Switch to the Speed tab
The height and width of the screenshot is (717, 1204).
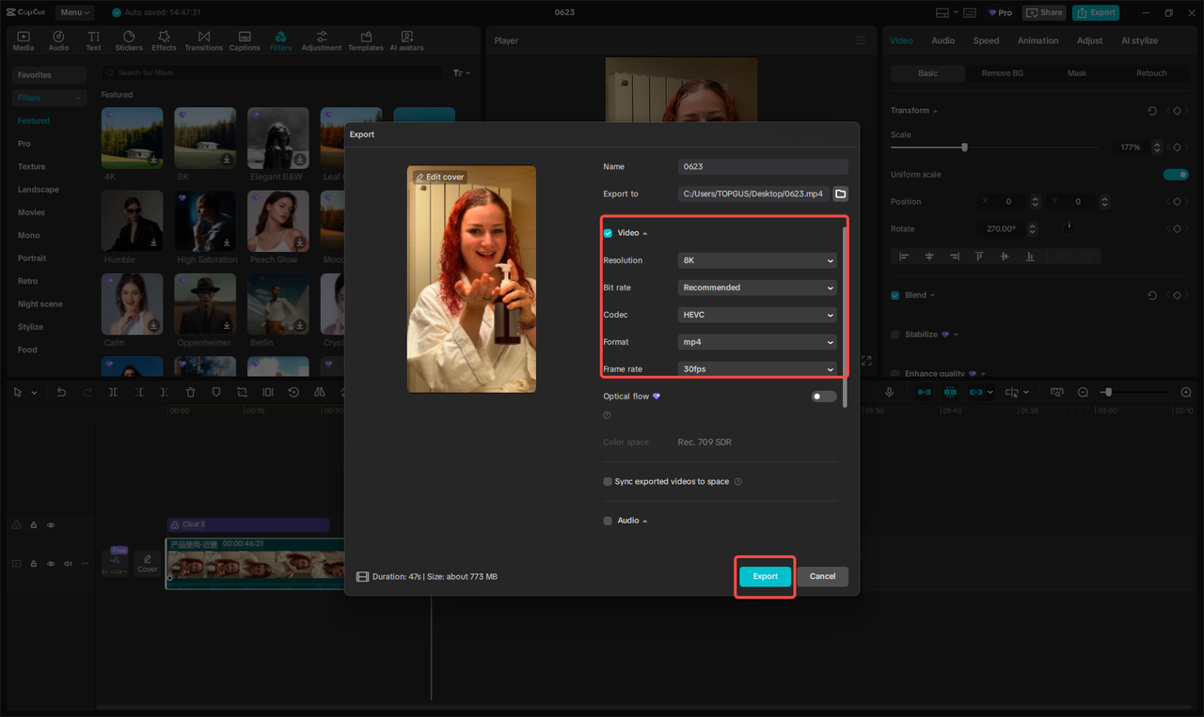coord(986,40)
